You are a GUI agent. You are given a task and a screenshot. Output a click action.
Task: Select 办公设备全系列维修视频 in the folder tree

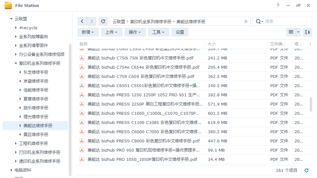coord(42,54)
